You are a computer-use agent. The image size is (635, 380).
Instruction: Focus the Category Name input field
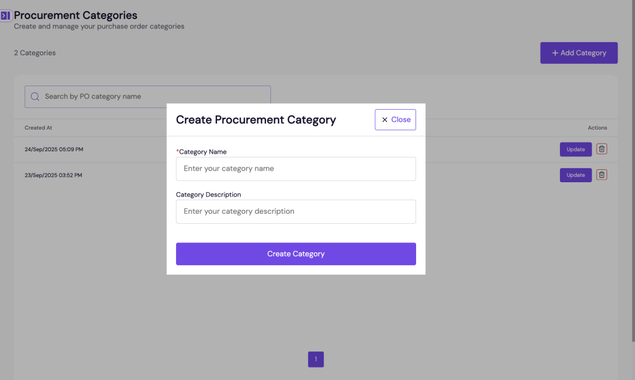pos(296,169)
